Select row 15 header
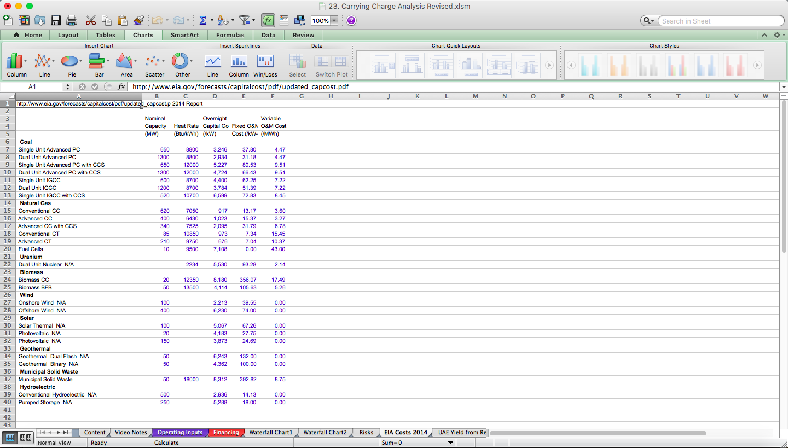This screenshot has width=788, height=448. coord(7,211)
